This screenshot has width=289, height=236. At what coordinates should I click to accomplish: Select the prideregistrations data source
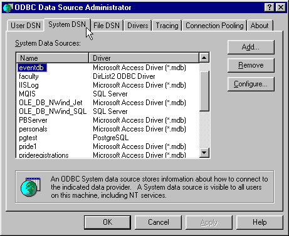pos(44,155)
